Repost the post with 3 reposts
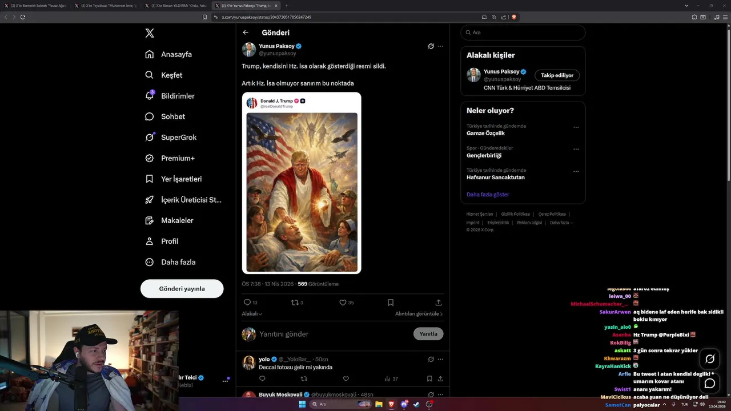The image size is (731, 411). [295, 303]
